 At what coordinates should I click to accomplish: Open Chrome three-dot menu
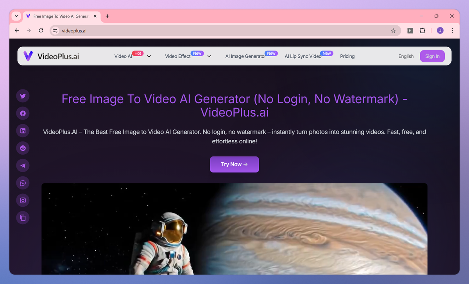coord(452,30)
